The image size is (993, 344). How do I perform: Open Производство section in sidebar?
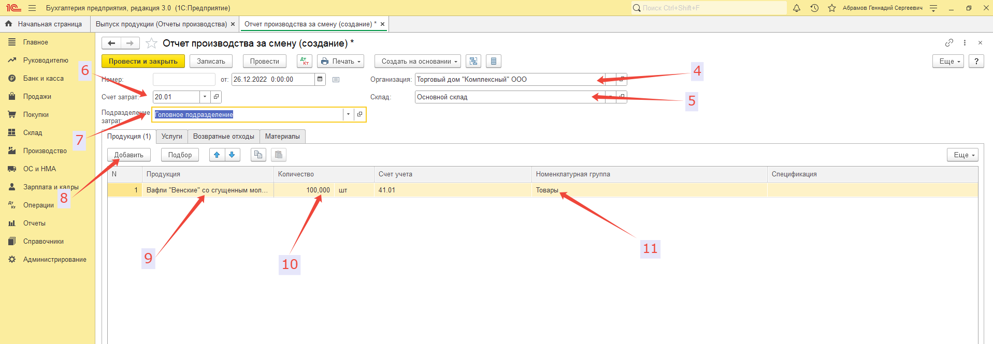pos(45,151)
